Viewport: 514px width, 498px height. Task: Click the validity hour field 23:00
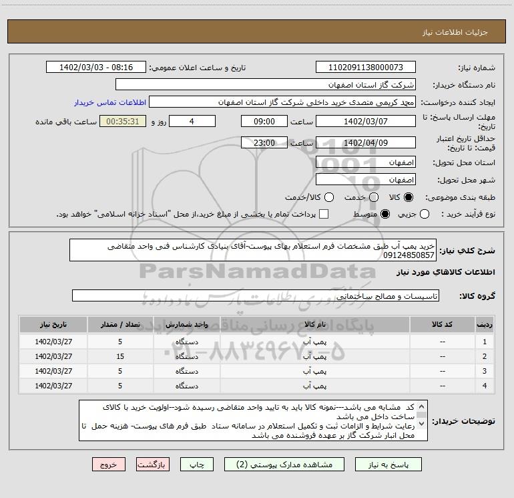pyautogui.click(x=264, y=143)
